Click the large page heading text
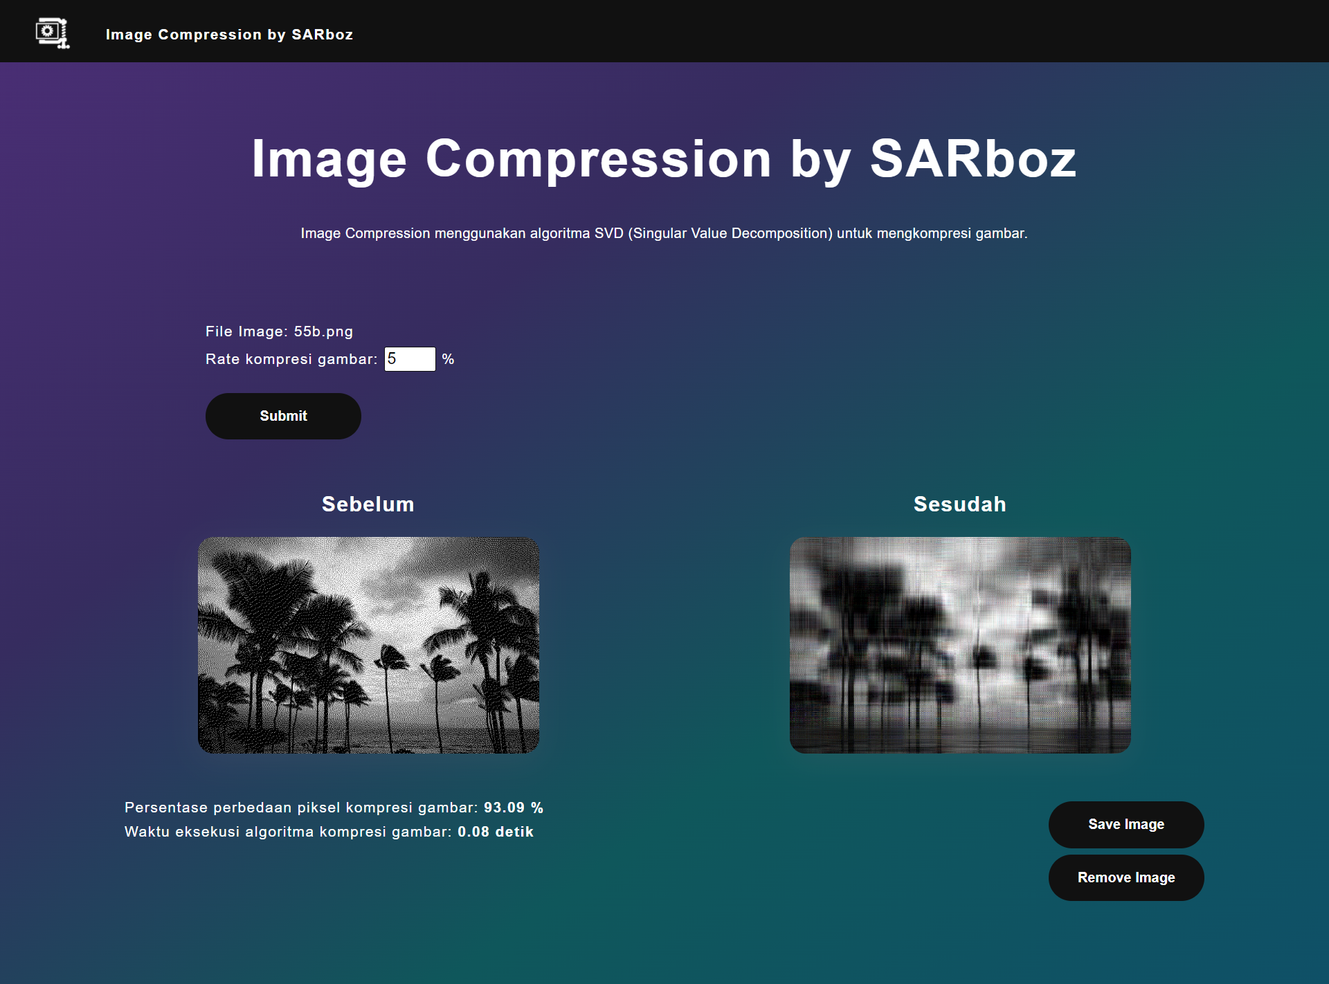The width and height of the screenshot is (1329, 984). point(663,159)
